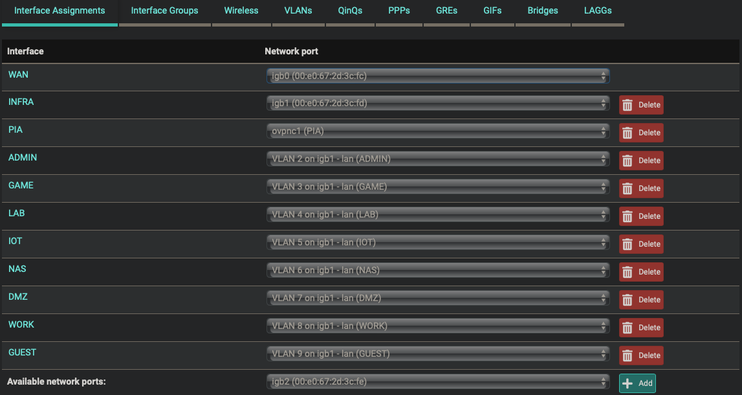Click the trash icon next to DMZ
The height and width of the screenshot is (395, 742).
627,299
